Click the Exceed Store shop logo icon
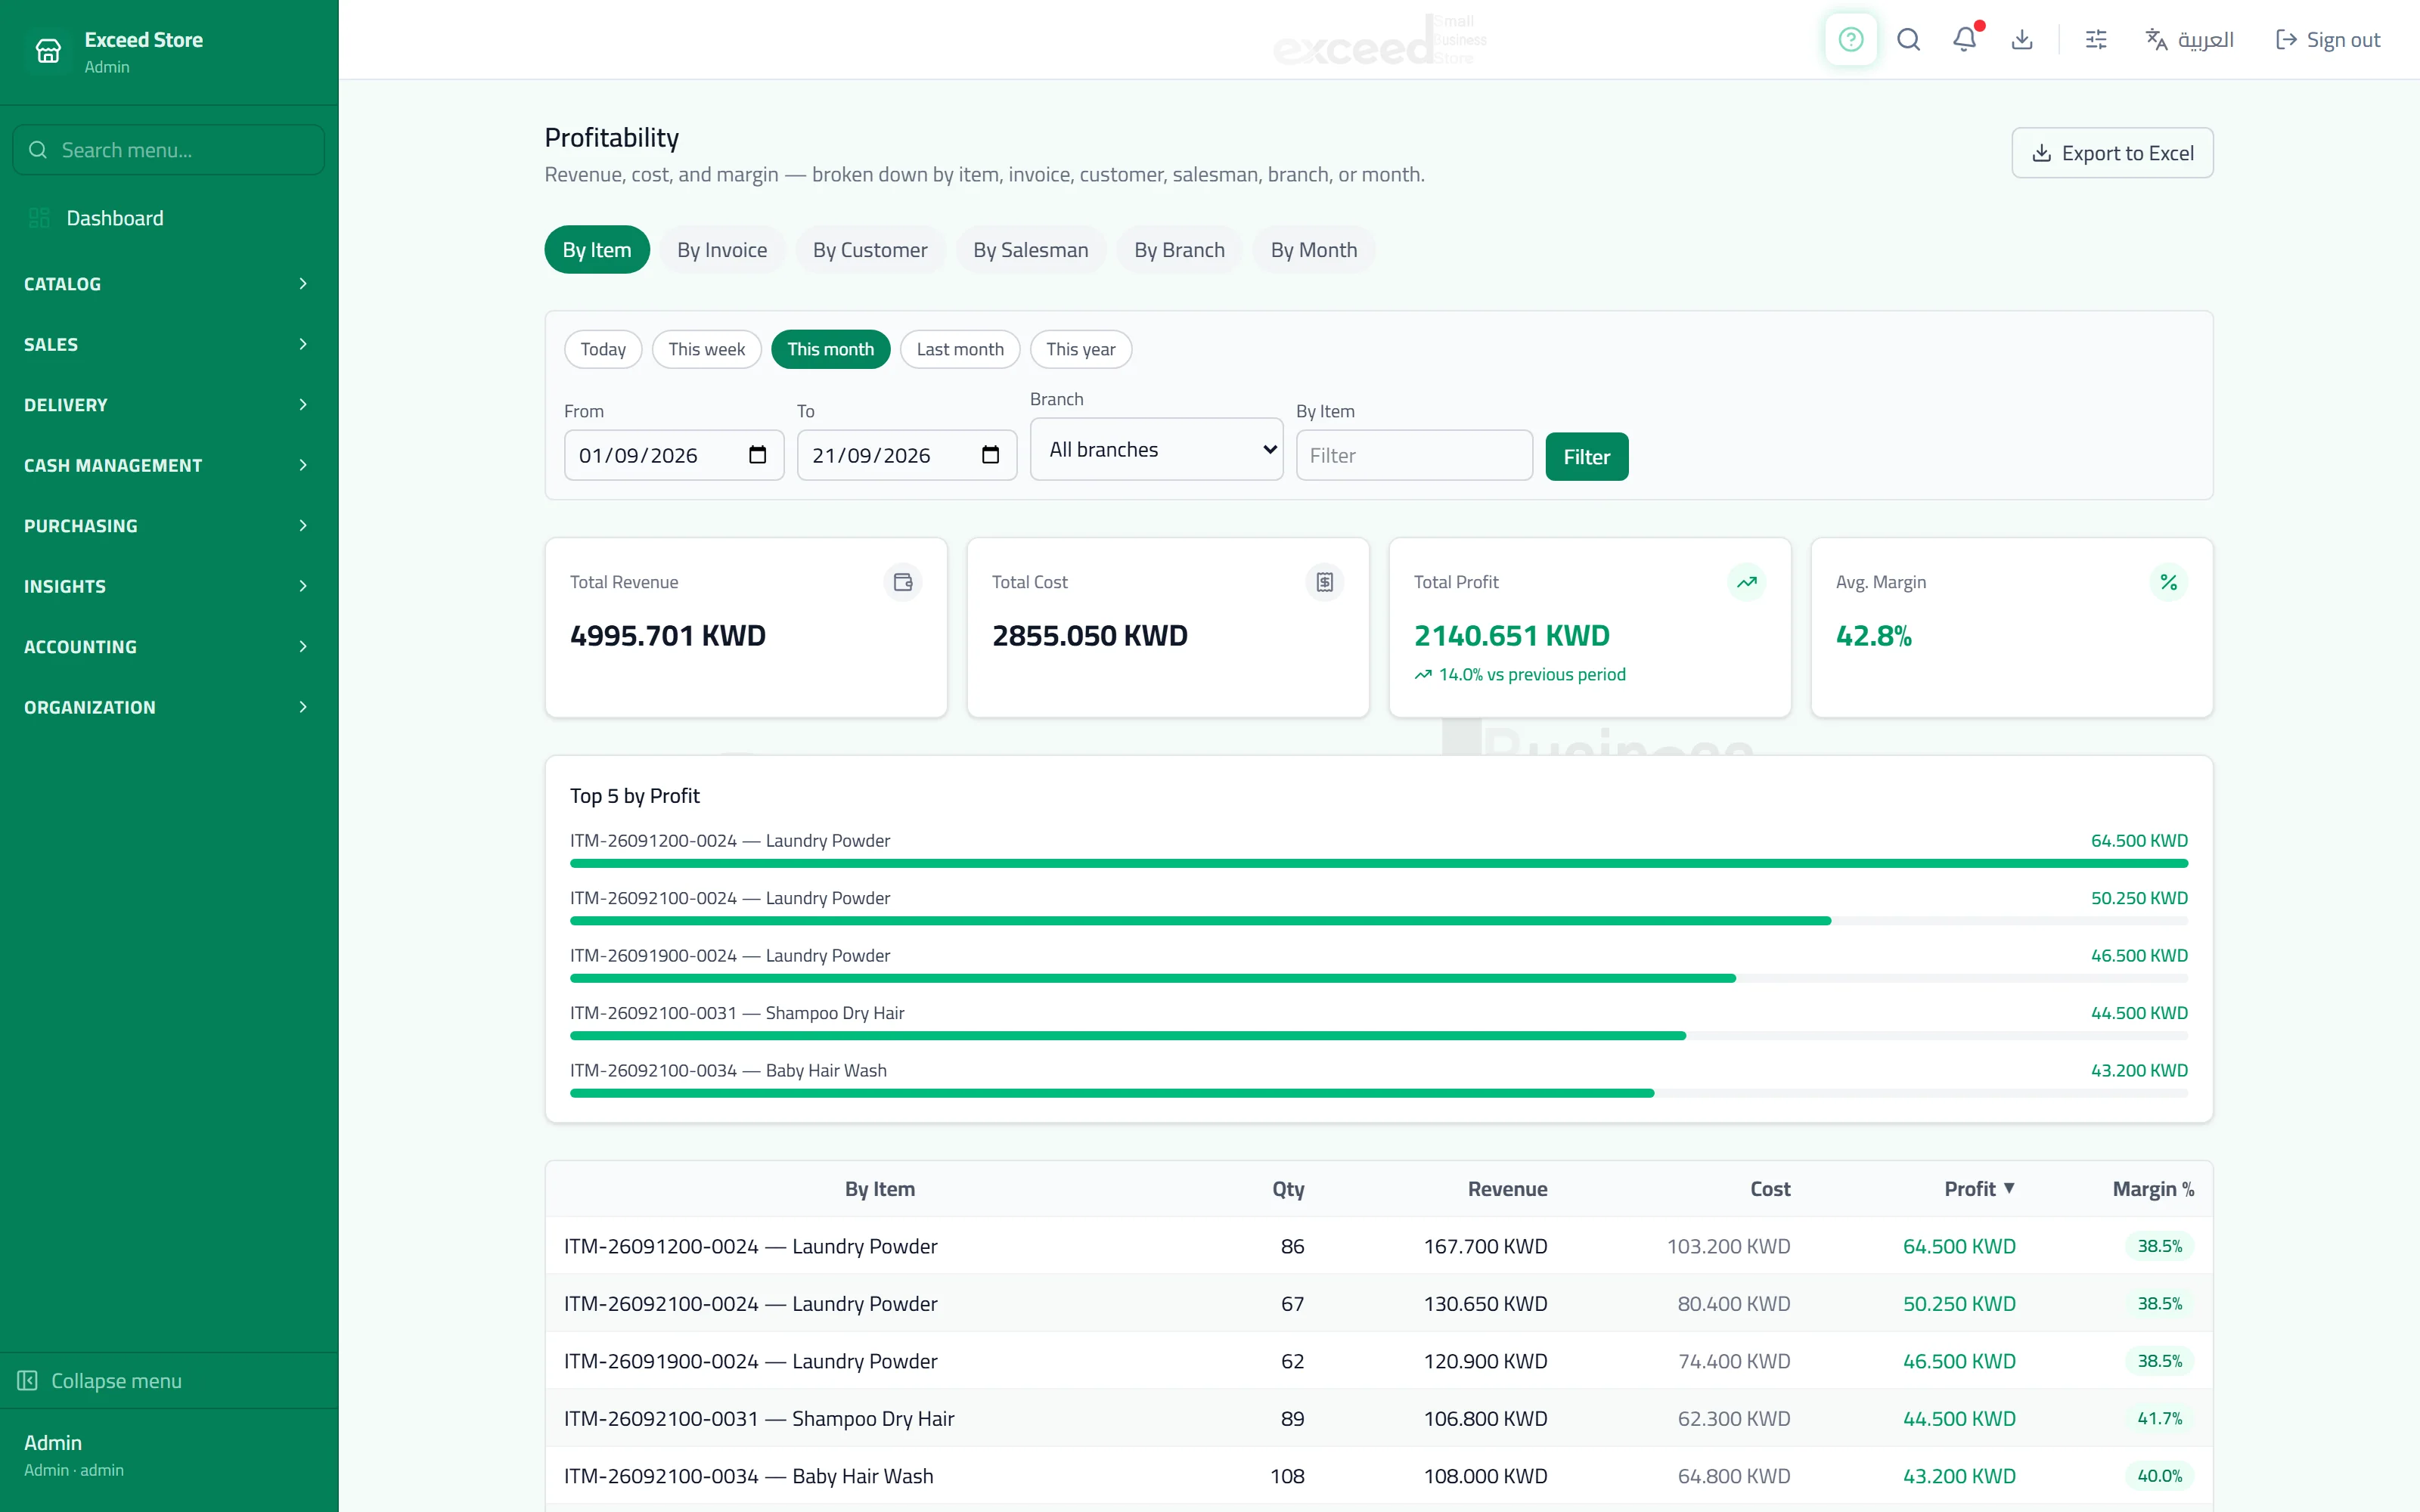 48,51
